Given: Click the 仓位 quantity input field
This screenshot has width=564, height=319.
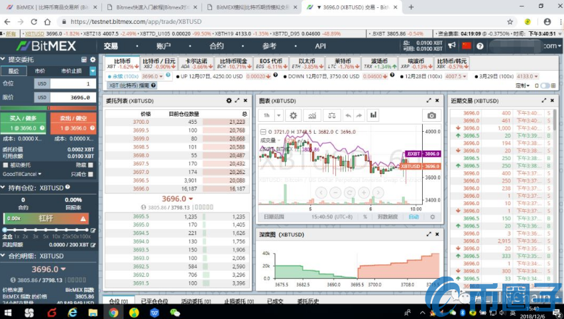Looking at the screenshot, I should pos(73,83).
